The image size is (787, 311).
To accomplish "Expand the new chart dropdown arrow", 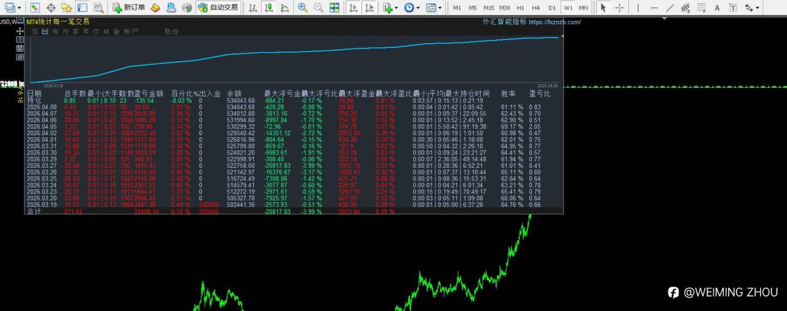I will point(19,8).
